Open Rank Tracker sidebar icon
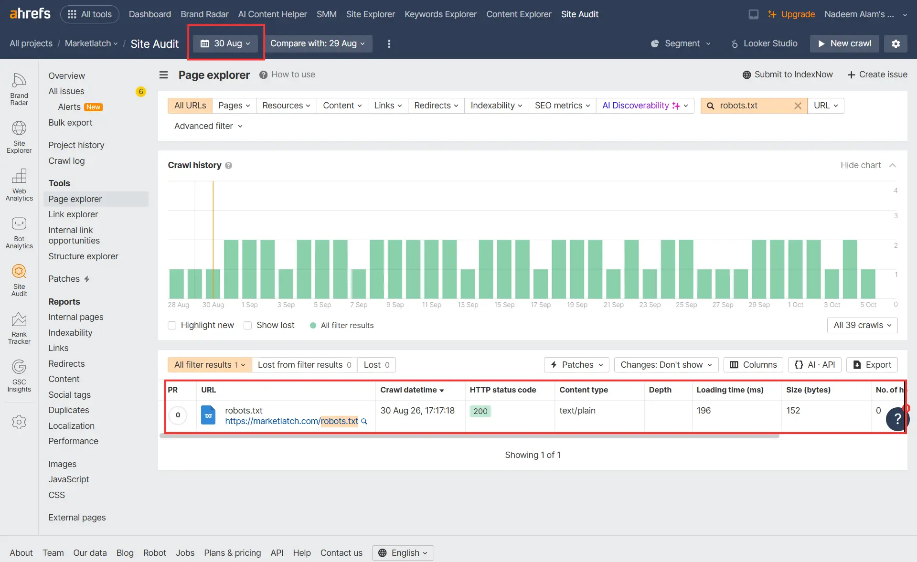Image resolution: width=917 pixels, height=562 pixels. coord(19,328)
